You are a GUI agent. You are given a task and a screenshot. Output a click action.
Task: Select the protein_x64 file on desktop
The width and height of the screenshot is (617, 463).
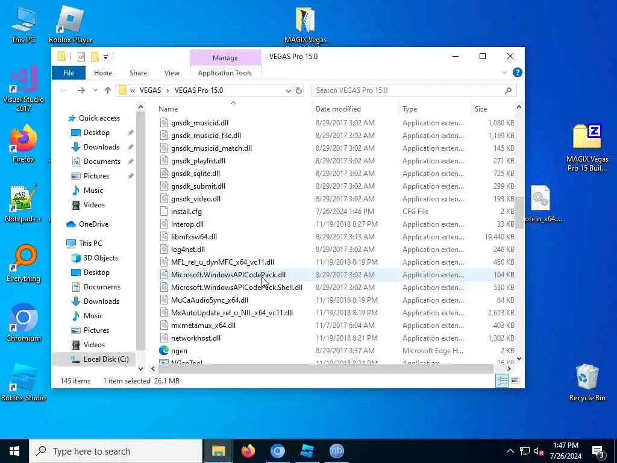click(x=542, y=204)
